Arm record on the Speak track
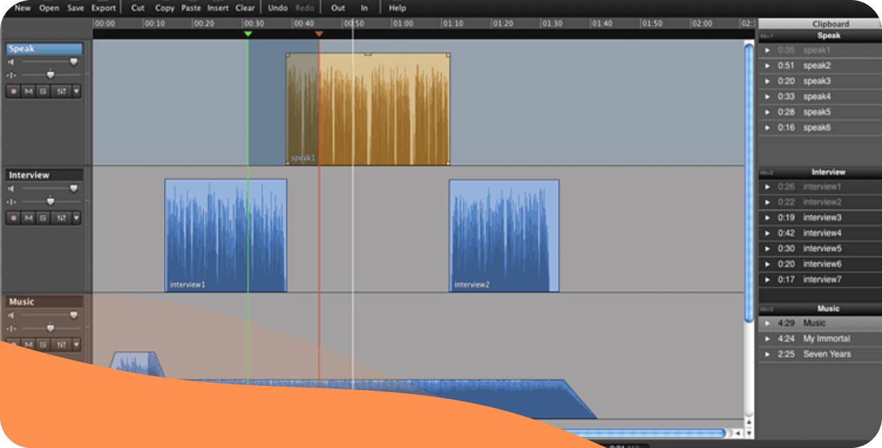Viewport: 882px width, 448px height. pos(14,91)
